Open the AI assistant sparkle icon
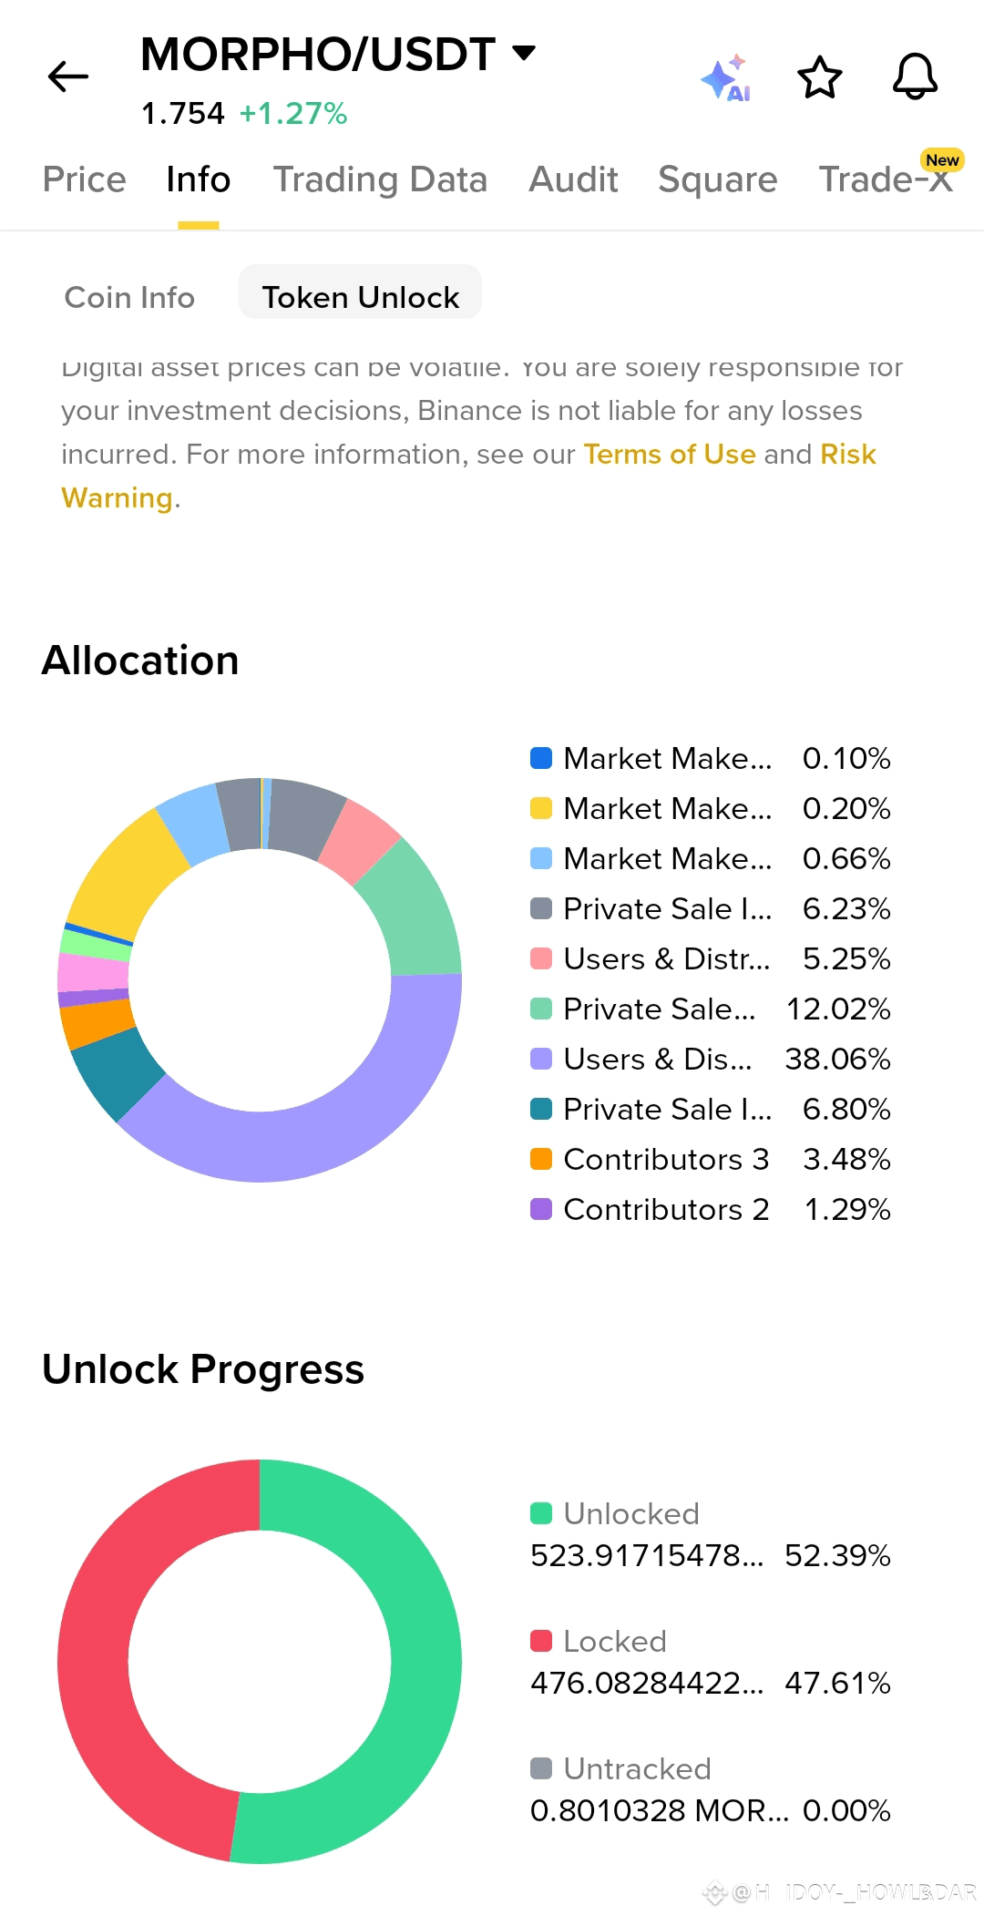 point(726,78)
